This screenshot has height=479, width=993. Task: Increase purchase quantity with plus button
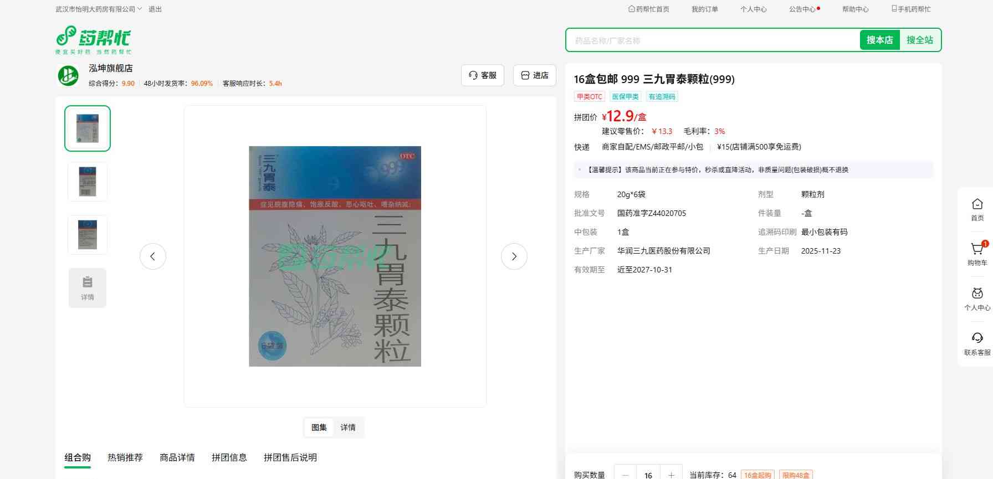tap(671, 475)
